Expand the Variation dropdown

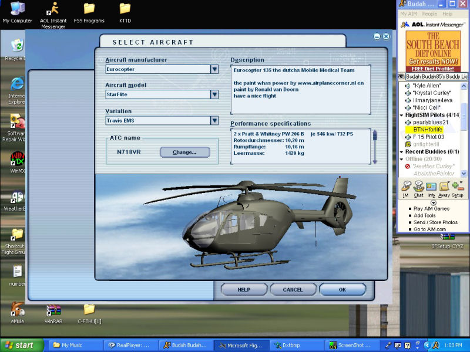[214, 120]
